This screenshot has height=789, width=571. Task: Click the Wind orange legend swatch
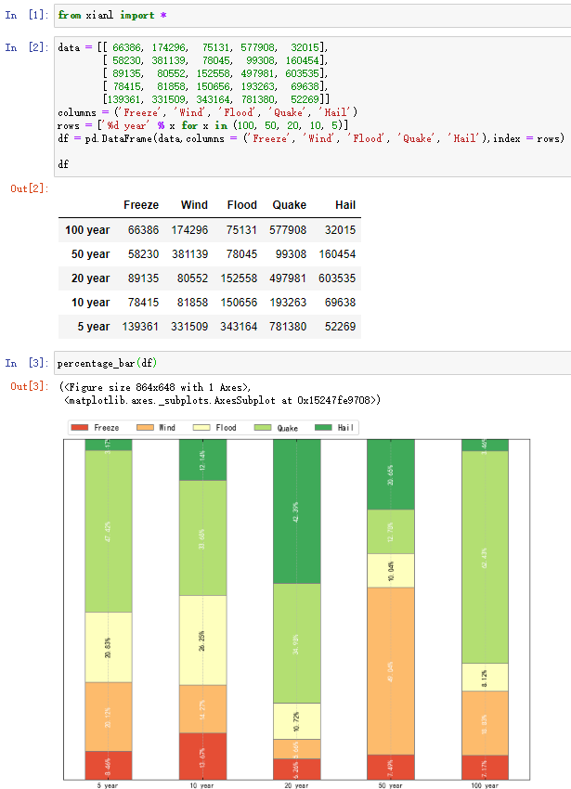pos(145,428)
